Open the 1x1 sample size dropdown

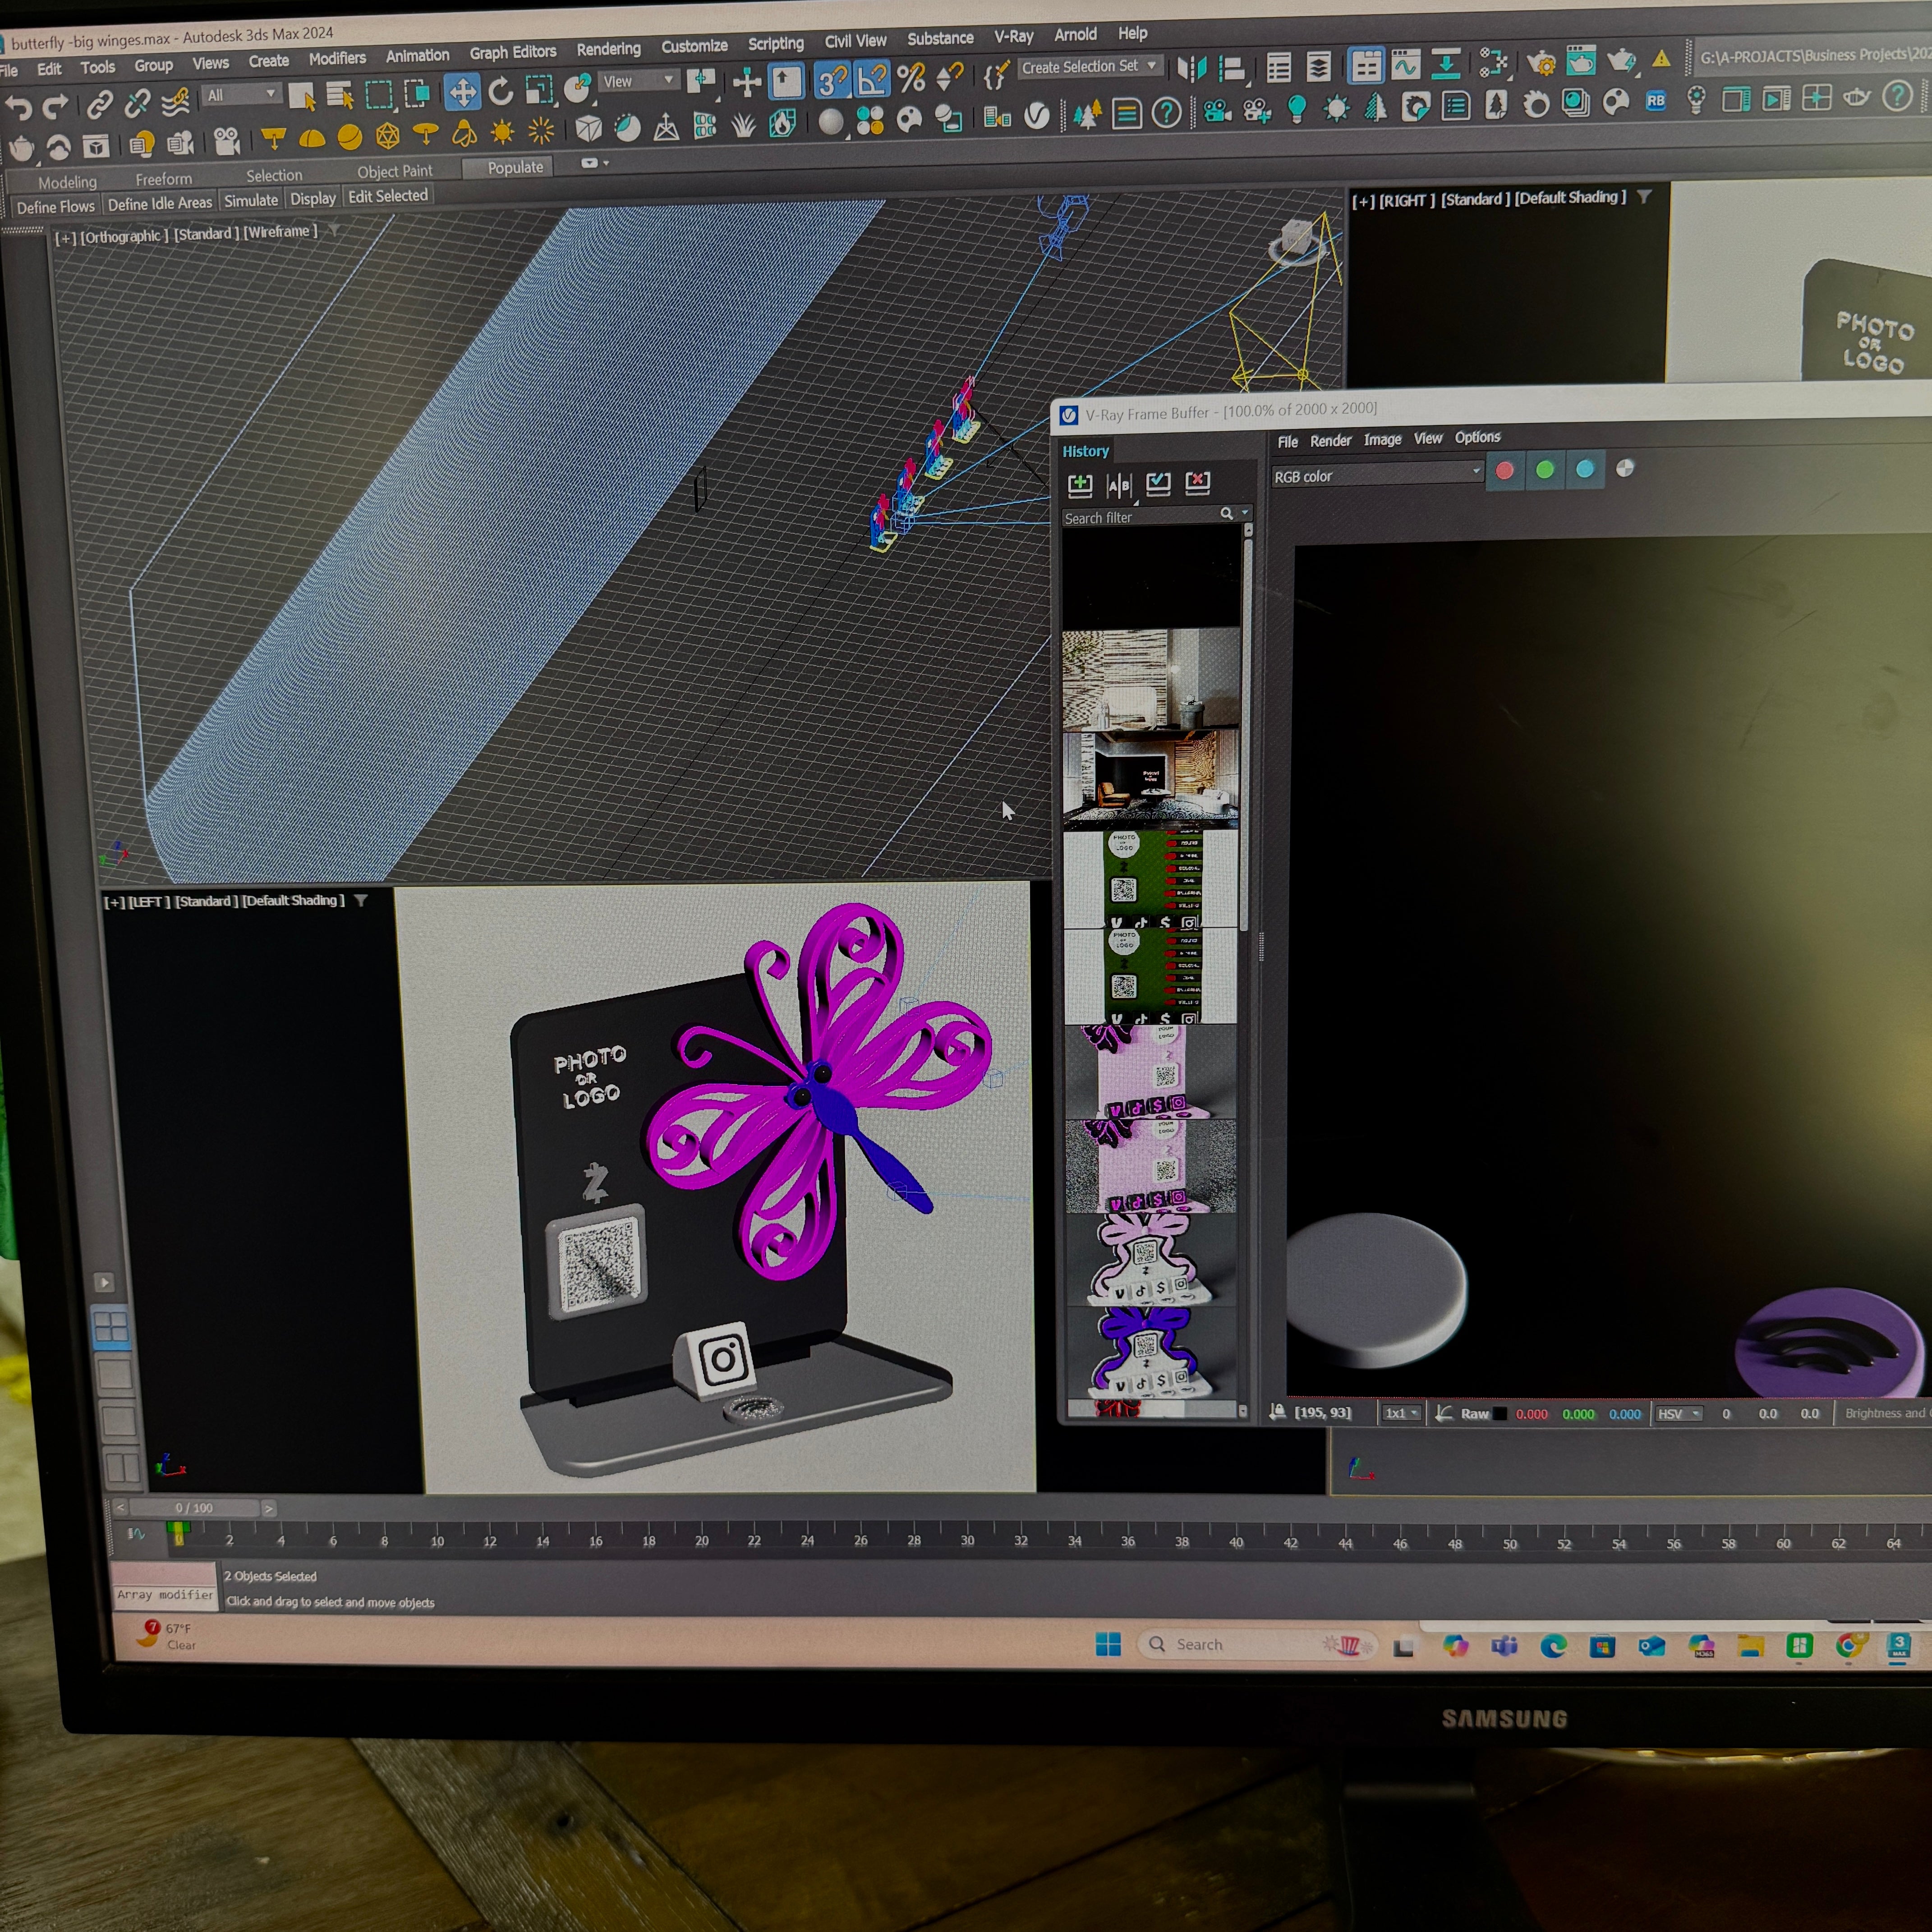(x=1401, y=1414)
